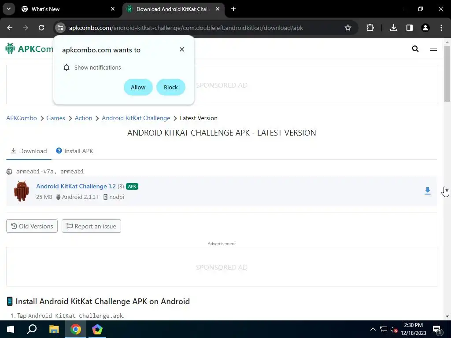Show hidden system tray icons
Screen dimensions: 451x338
pos(373,329)
